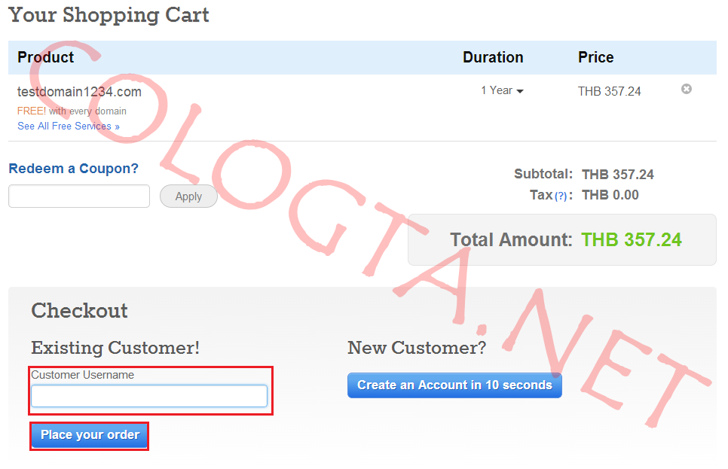
Task: Click the green Total Amount value
Action: click(x=632, y=240)
